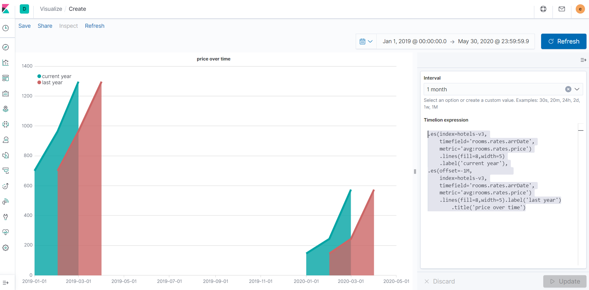Click the Save menu item

pos(24,26)
